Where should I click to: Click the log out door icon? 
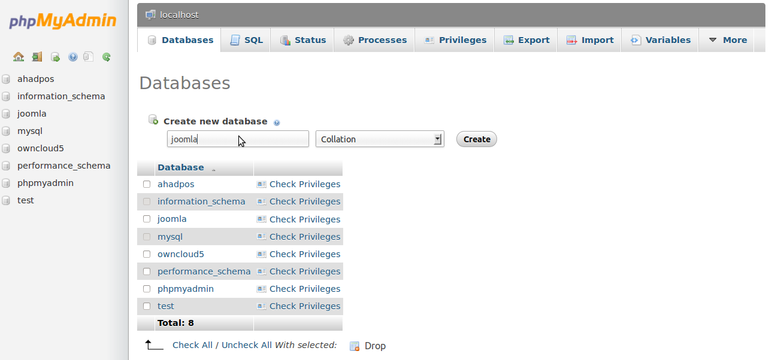(x=37, y=57)
